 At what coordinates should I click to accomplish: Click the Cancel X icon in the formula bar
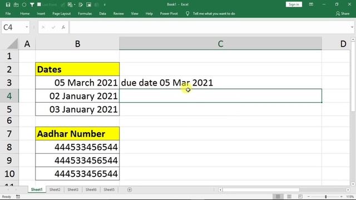(43, 27)
